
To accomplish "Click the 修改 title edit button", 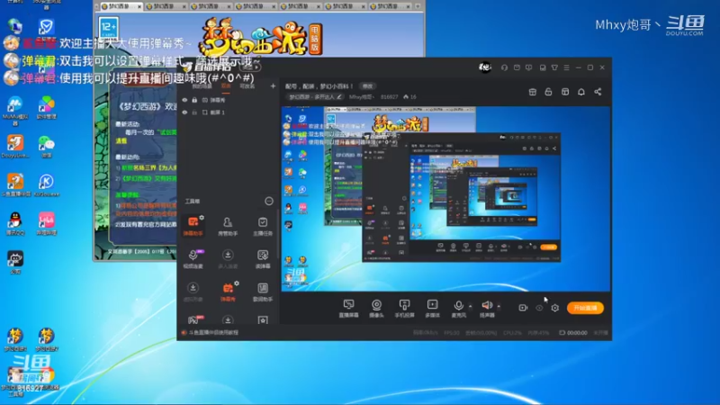I will (367, 85).
